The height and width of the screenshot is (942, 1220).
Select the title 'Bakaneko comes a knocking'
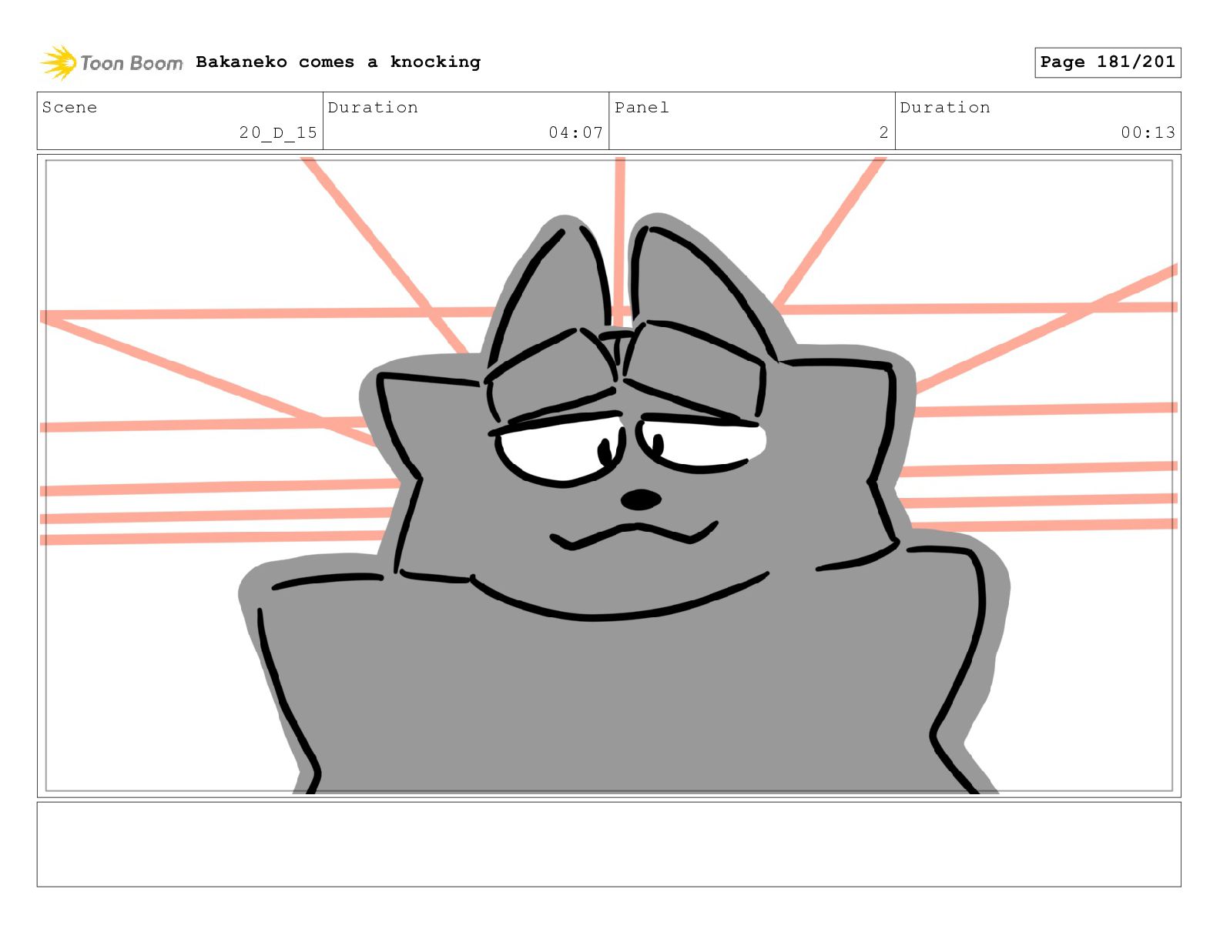(x=338, y=62)
